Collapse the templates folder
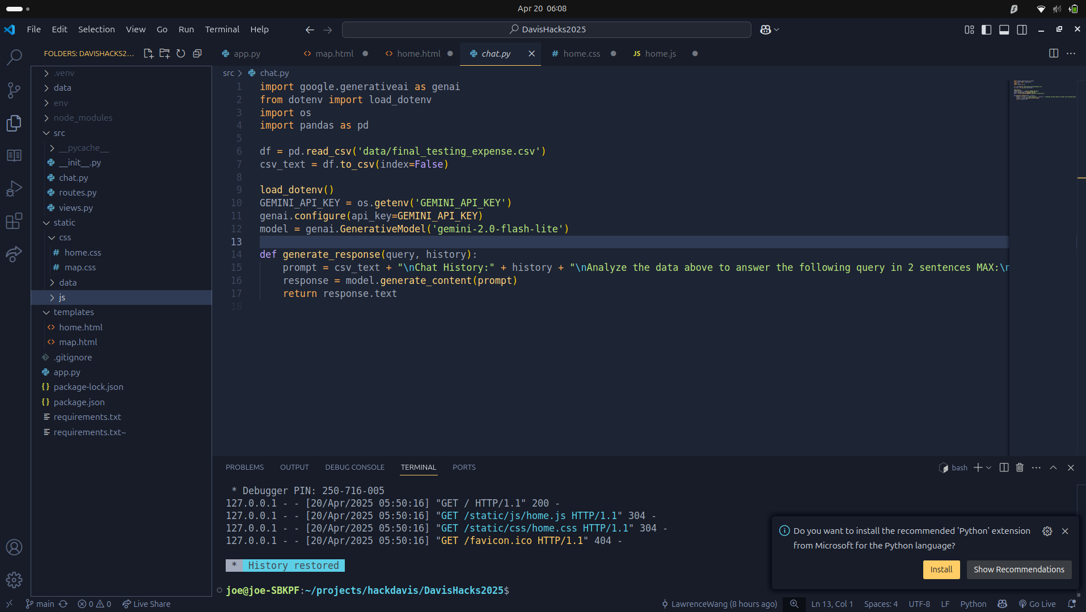 coord(74,312)
